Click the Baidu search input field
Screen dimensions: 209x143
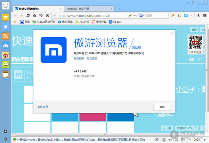(157, 16)
